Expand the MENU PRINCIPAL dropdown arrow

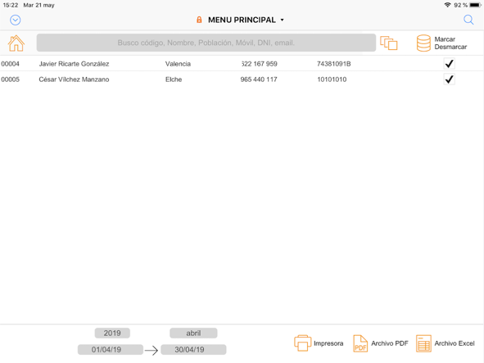(x=282, y=20)
